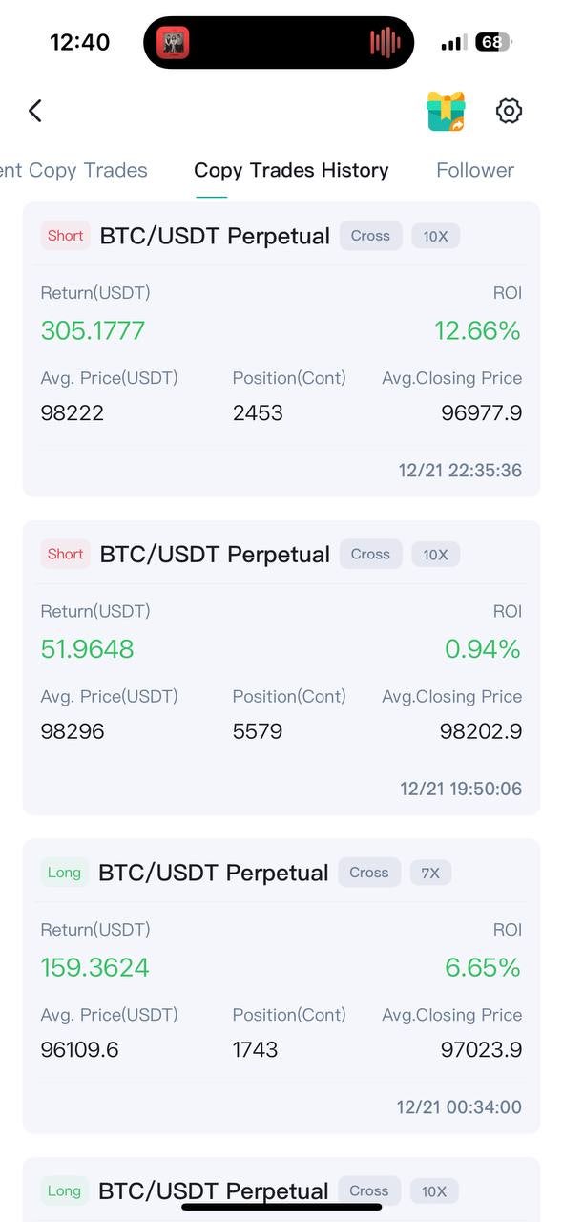
Task: Switch to the Follower tab
Action: tap(475, 170)
